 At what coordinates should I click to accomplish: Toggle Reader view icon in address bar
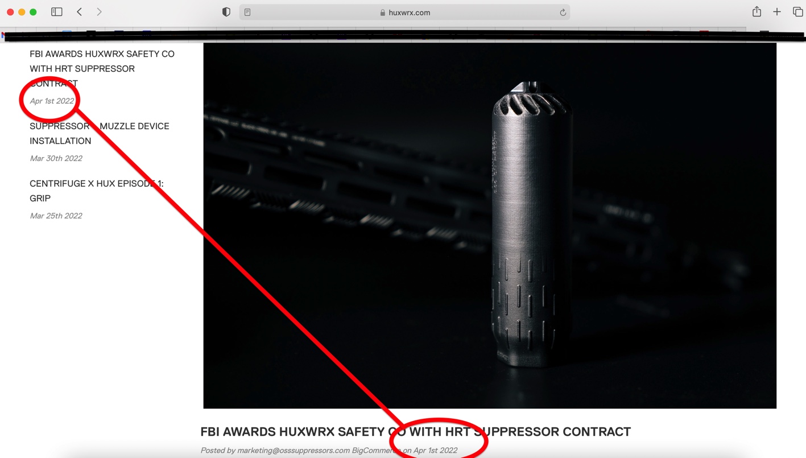click(x=247, y=13)
